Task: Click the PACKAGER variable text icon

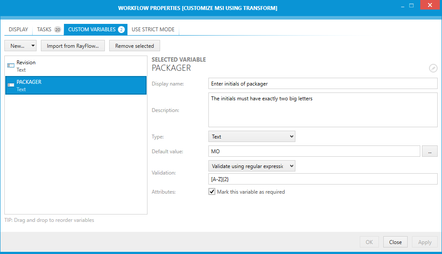Action: pos(11,85)
